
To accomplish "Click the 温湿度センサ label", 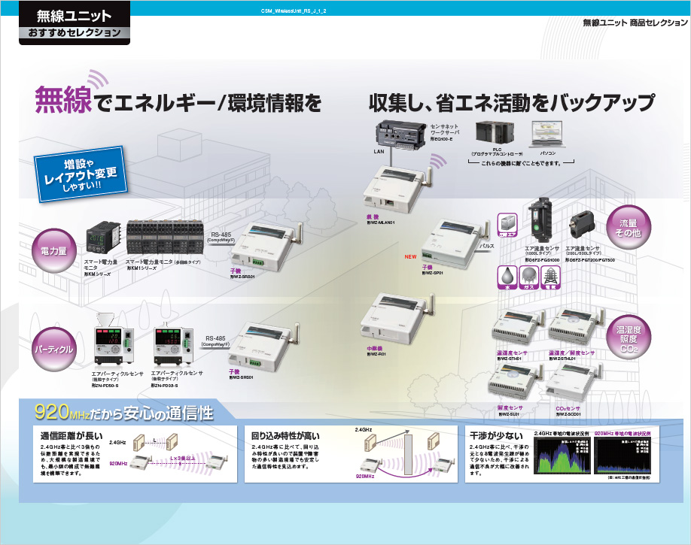I will [512, 353].
